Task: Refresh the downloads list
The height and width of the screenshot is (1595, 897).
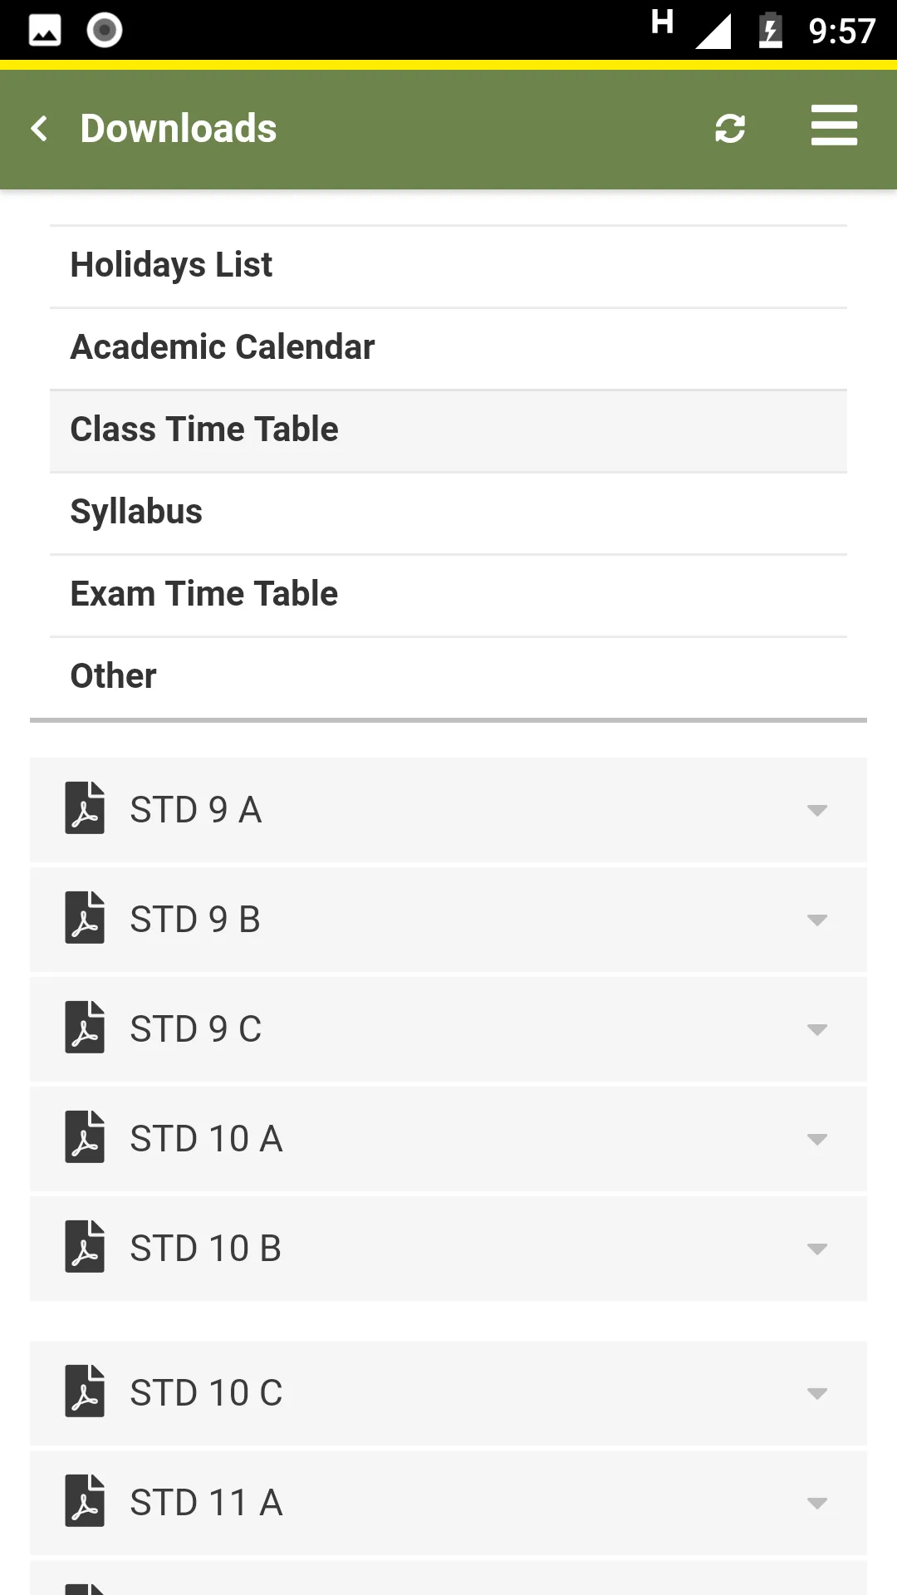Action: tap(730, 129)
